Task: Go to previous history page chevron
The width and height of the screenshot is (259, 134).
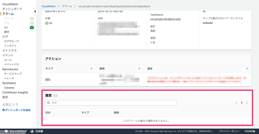Action: tap(236, 103)
